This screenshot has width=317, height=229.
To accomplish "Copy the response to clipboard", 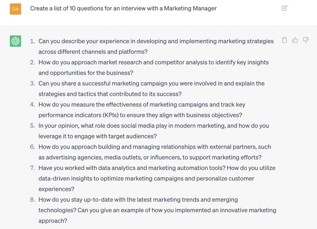I will coord(284,40).
